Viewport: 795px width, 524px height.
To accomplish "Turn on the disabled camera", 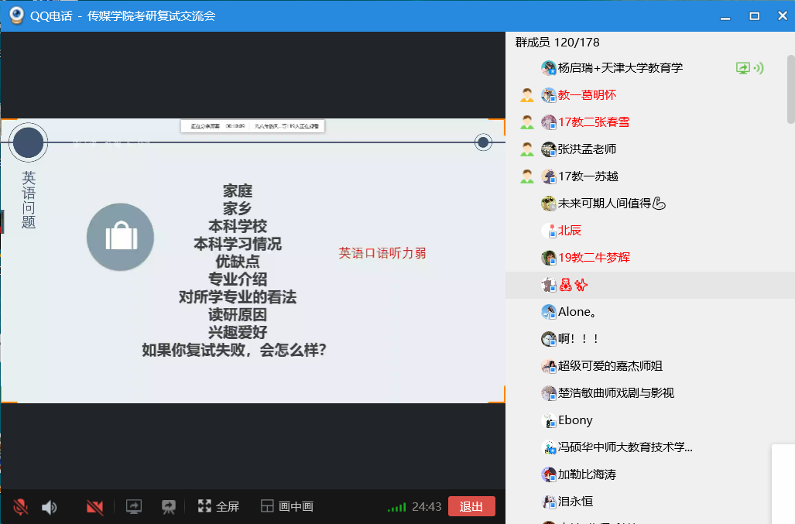I will pos(95,507).
